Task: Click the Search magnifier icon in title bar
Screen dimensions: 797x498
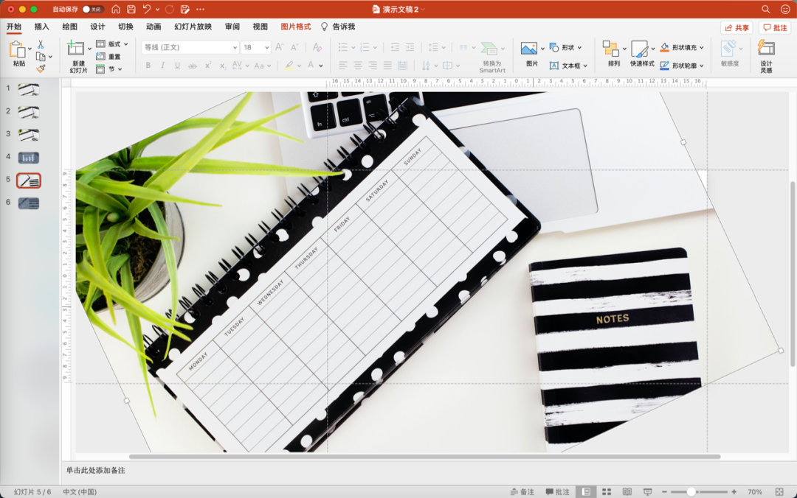Action: [x=765, y=9]
